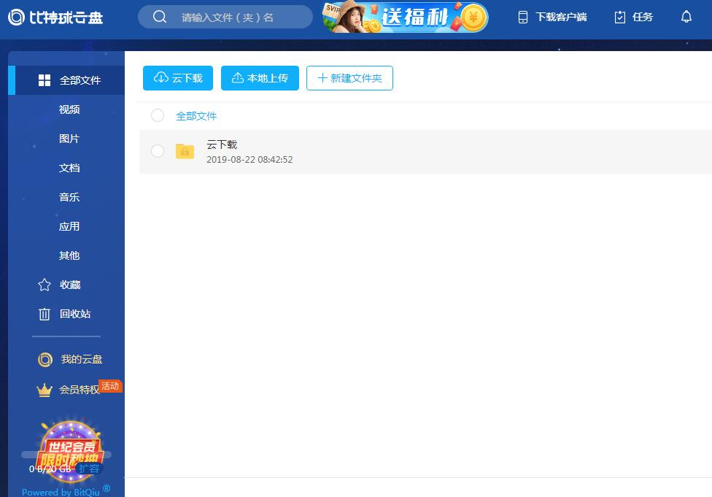The image size is (712, 497).
Task: Click the 扩容 expand storage button
Action: click(x=88, y=469)
